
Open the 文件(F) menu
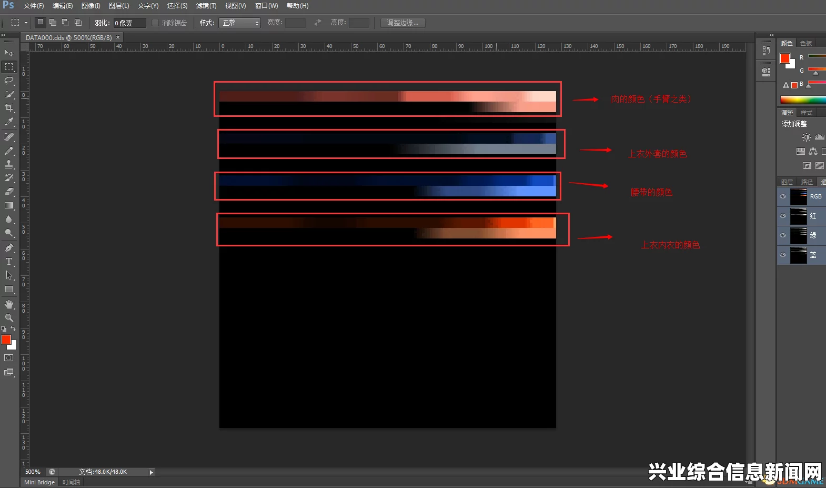pyautogui.click(x=34, y=6)
